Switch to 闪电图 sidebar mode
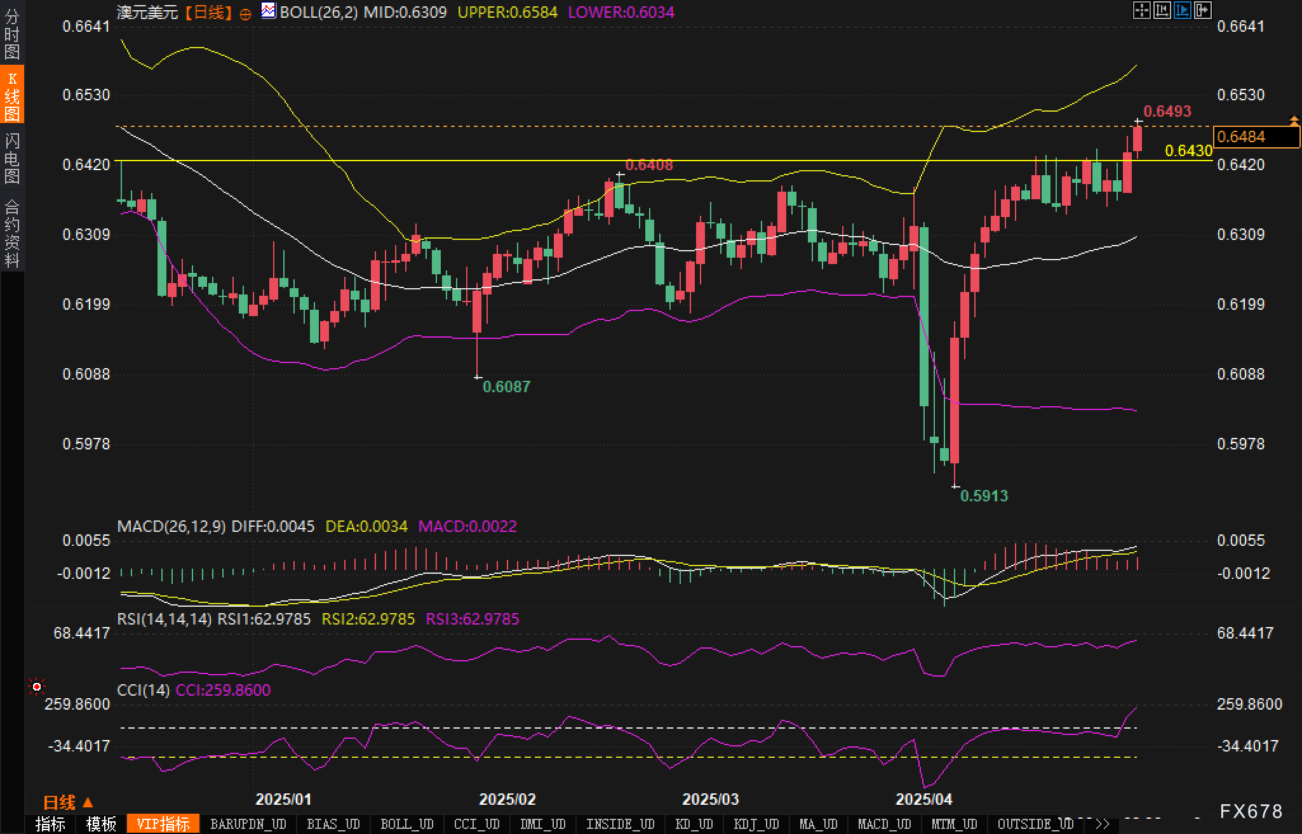 (x=12, y=158)
